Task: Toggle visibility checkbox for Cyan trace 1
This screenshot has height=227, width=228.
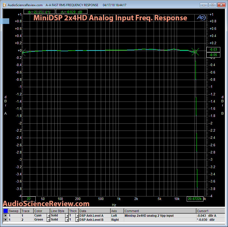Action: (x=5, y=215)
